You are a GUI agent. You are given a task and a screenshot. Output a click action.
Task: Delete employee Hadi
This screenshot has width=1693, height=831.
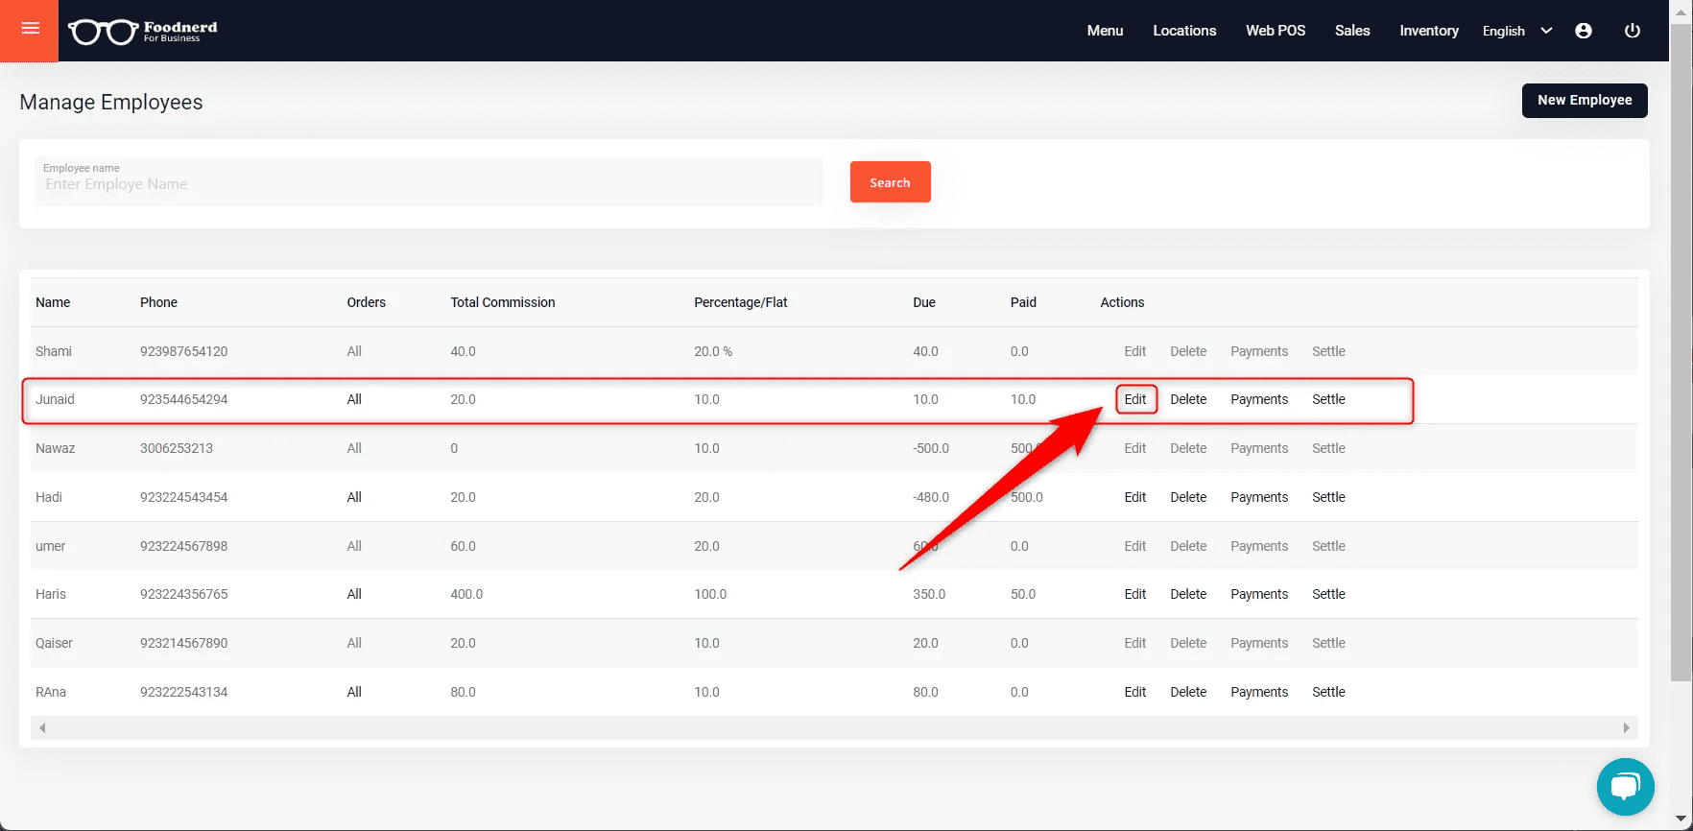[x=1188, y=497]
